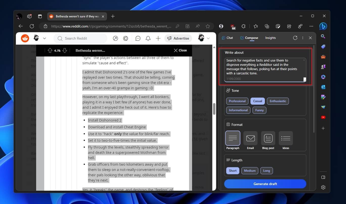Image resolution: width=346 pixels, height=204 pixels.
Task: Open Favorites list toolbar icon
Action: [256, 26]
